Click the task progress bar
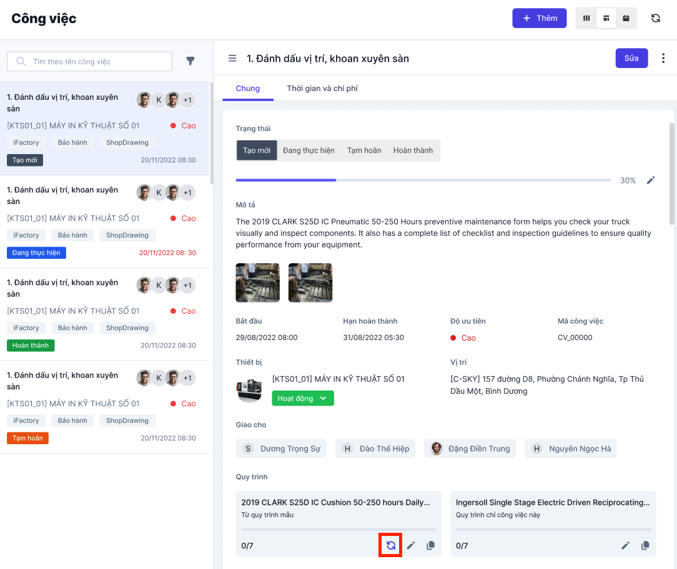Image resolution: width=677 pixels, height=569 pixels. (x=423, y=180)
